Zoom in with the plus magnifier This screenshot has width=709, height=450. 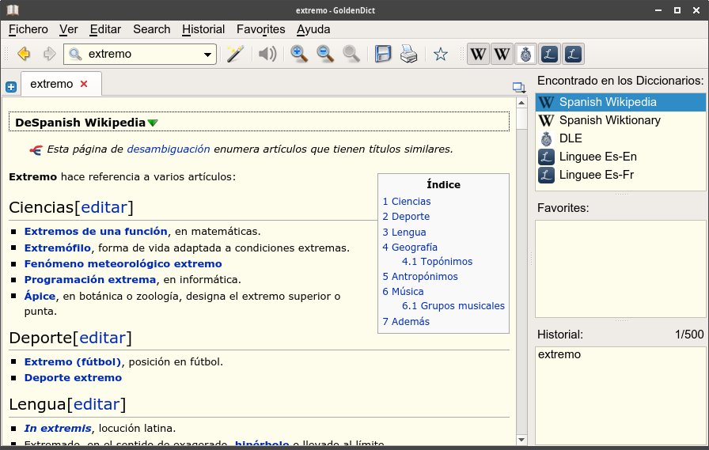pyautogui.click(x=299, y=55)
